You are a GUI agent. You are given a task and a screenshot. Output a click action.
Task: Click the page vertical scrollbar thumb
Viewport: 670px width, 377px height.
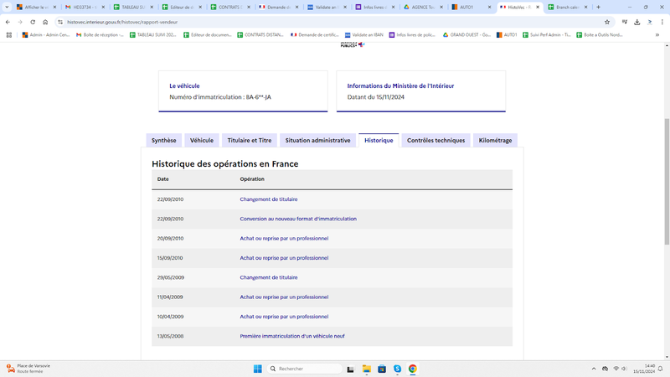[x=667, y=181]
